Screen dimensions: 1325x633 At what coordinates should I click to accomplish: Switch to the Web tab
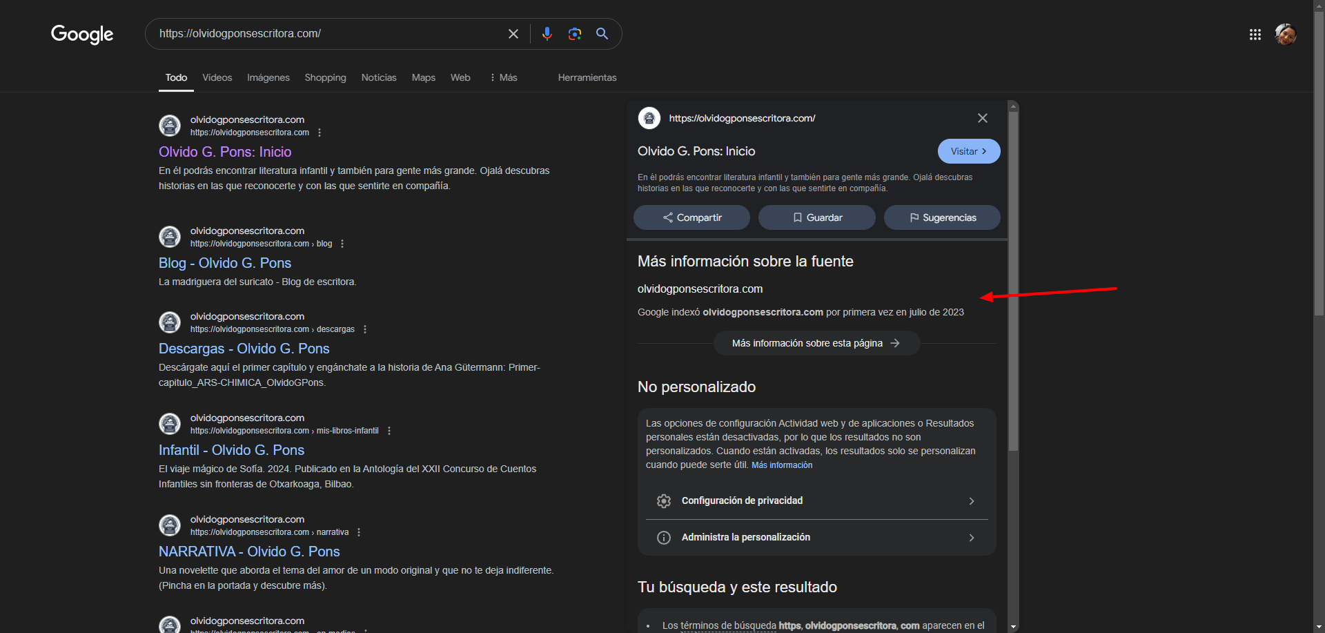[460, 77]
